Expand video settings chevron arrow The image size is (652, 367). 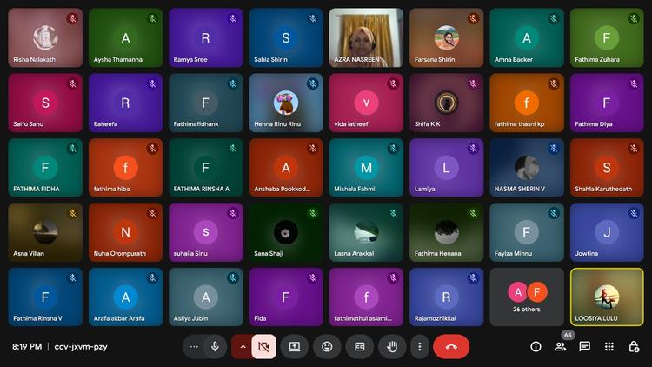coord(242,346)
